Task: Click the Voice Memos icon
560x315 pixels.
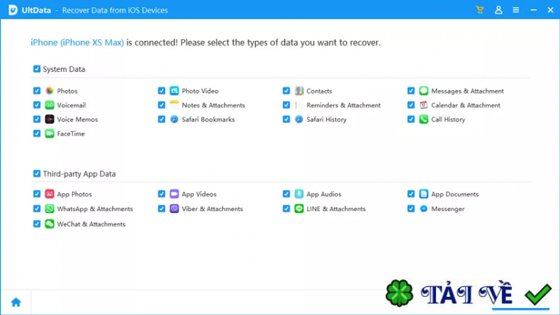Action: point(49,119)
